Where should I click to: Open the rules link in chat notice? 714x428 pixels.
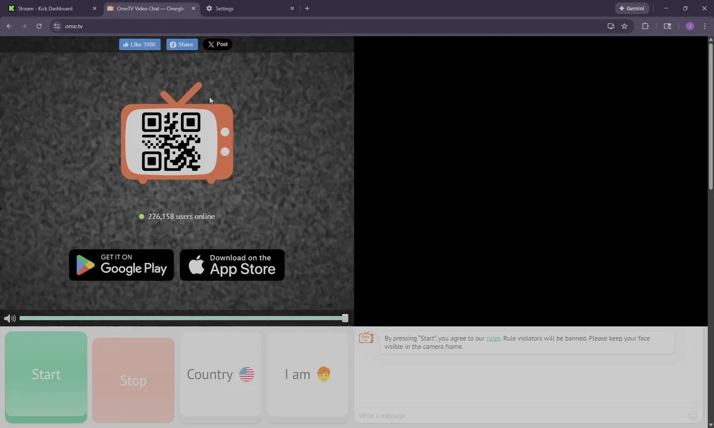tap(493, 338)
